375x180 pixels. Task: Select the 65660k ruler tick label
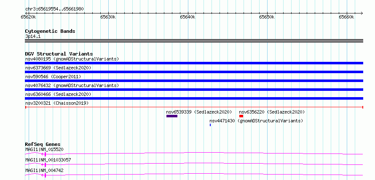346,17
